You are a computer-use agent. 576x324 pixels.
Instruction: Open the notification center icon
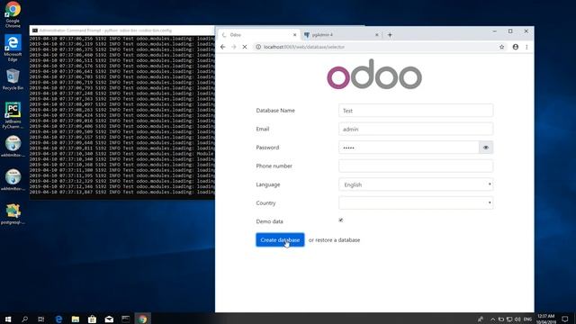pyautogui.click(x=565, y=319)
